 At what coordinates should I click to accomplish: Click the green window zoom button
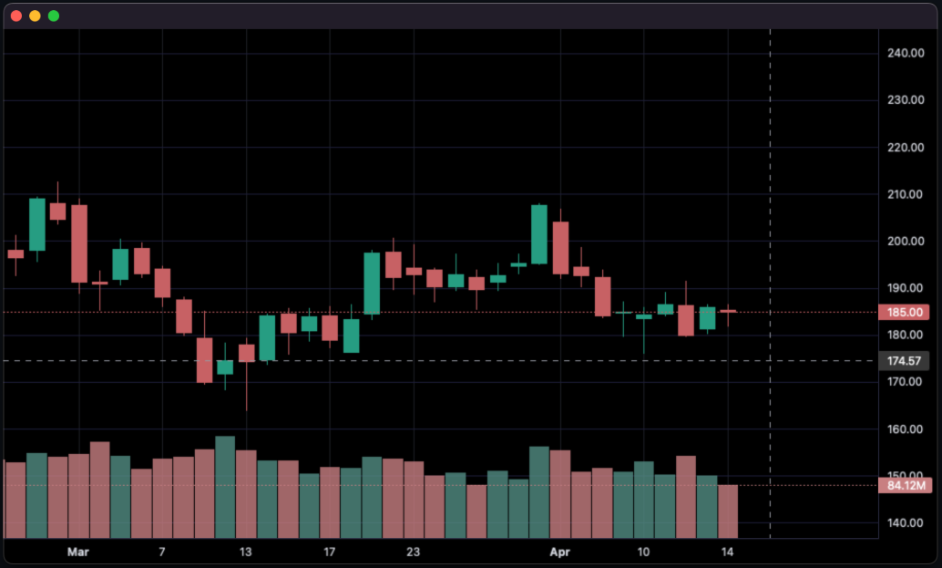tap(54, 15)
